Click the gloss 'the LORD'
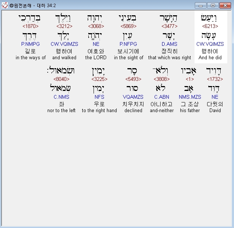The image size is (234, 228). click(x=96, y=57)
